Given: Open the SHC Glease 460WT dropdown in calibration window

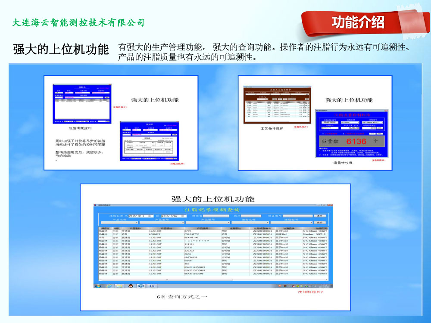Looking at the screenshot, I should click(372, 122).
